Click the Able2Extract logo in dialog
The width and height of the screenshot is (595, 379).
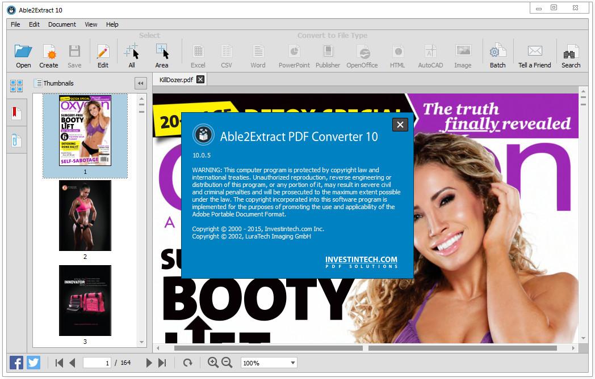coord(203,135)
